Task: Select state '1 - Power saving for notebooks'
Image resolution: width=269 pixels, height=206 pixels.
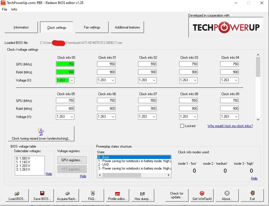Action: pos(134,161)
